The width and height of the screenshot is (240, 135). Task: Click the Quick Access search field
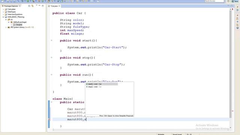click(214, 1)
